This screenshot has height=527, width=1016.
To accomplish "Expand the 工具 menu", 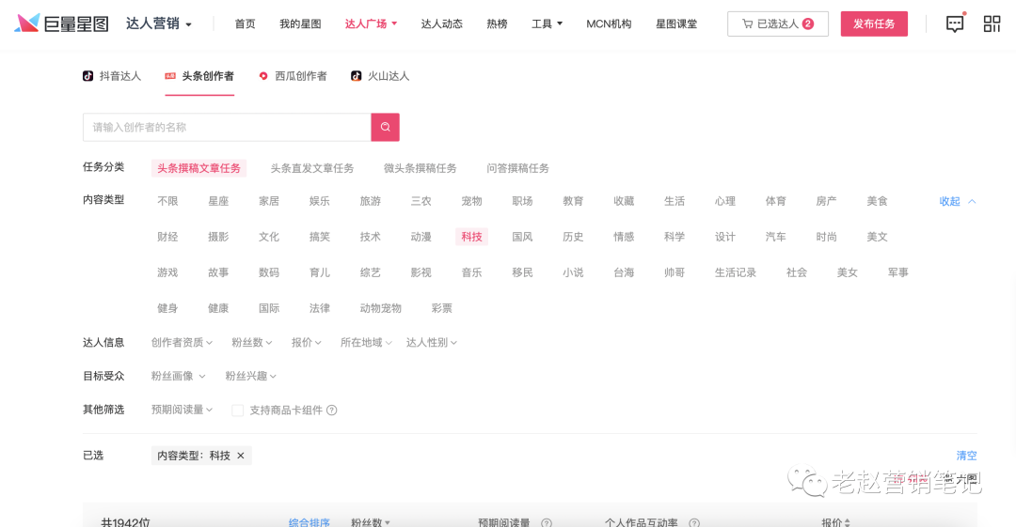I will click(x=547, y=24).
